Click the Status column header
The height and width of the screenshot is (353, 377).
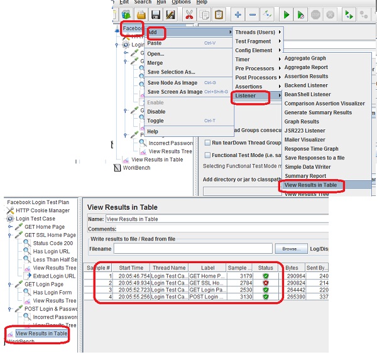point(265,268)
